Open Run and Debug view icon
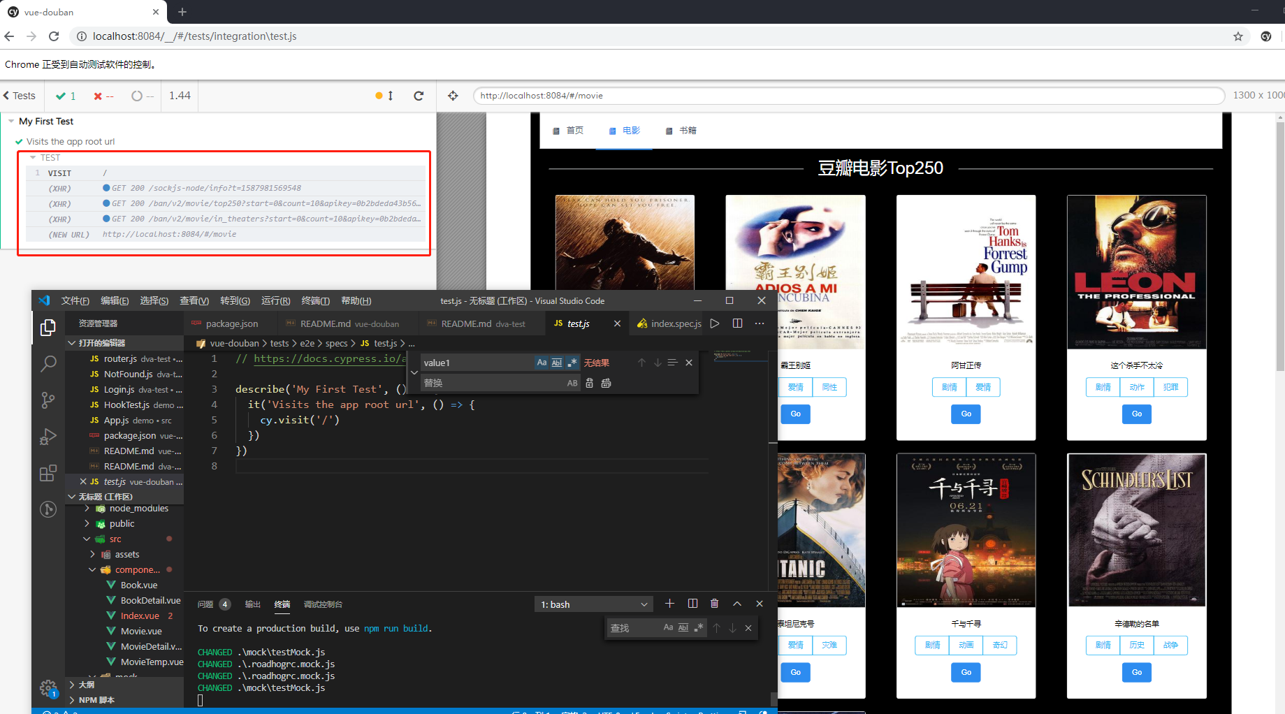This screenshot has width=1285, height=714. (48, 436)
